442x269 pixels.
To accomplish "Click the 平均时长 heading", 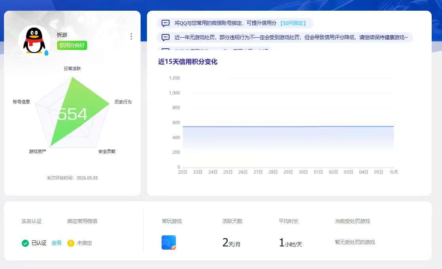I will click(289, 221).
